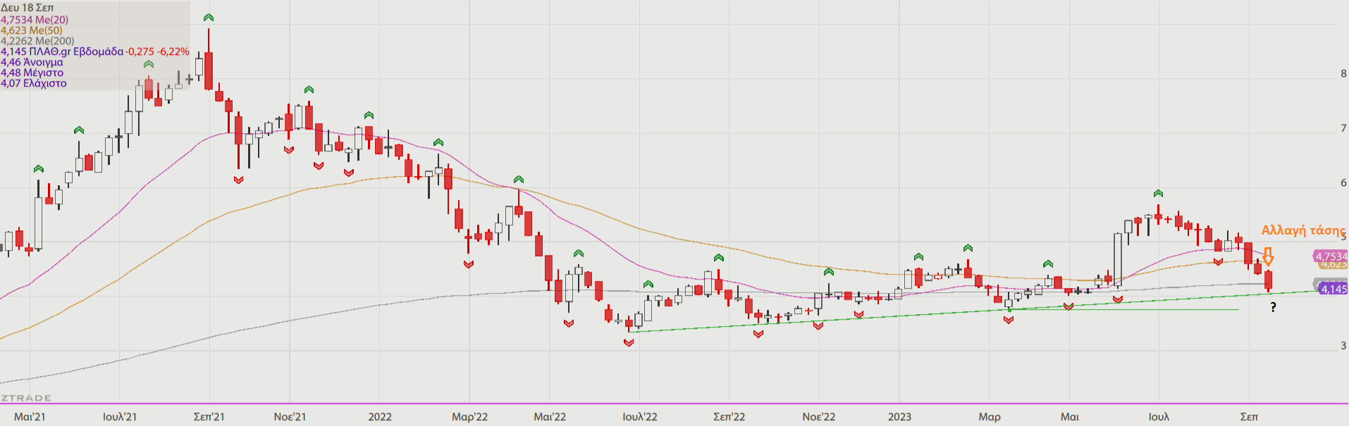Click the '2023' time axis label
Image resolution: width=1349 pixels, height=426 pixels.
[x=899, y=417]
